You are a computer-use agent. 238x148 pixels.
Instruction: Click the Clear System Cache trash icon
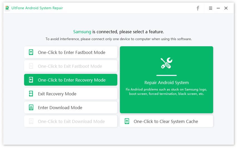127,121
